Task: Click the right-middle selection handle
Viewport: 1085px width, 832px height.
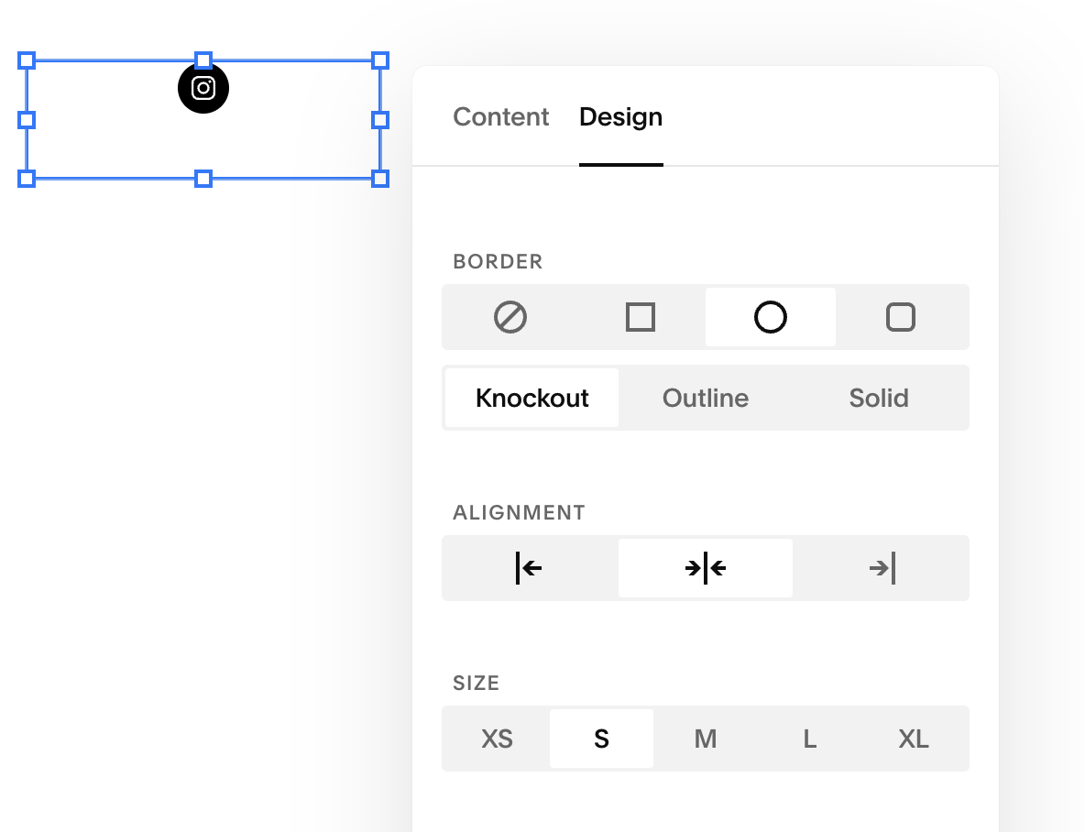Action: tap(380, 120)
